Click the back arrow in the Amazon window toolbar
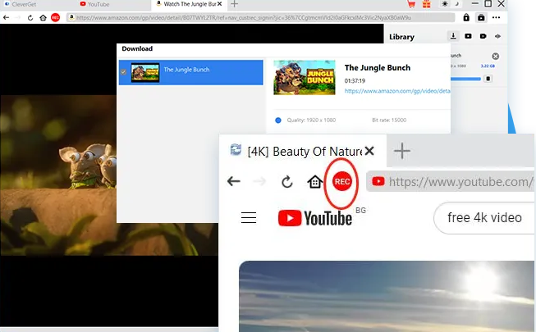This screenshot has height=332, width=536. click(6, 17)
